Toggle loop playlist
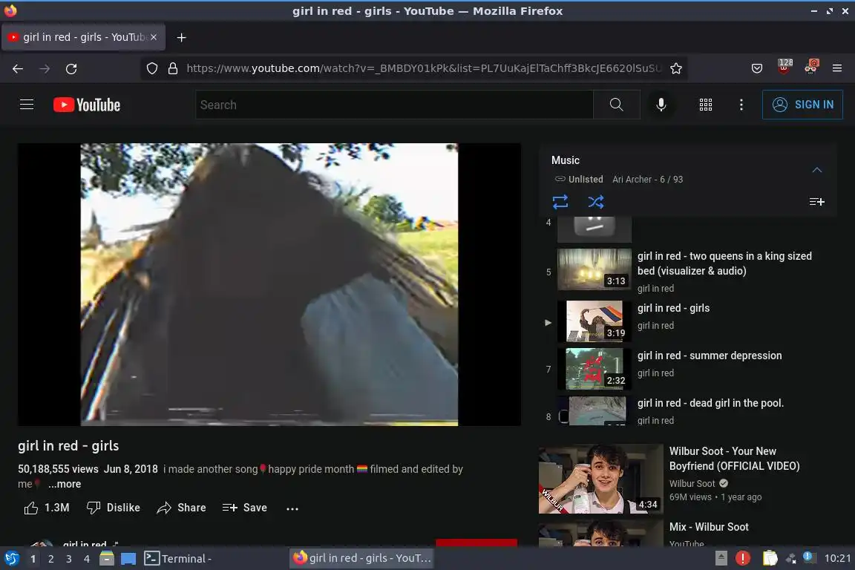855x570 pixels. click(560, 203)
